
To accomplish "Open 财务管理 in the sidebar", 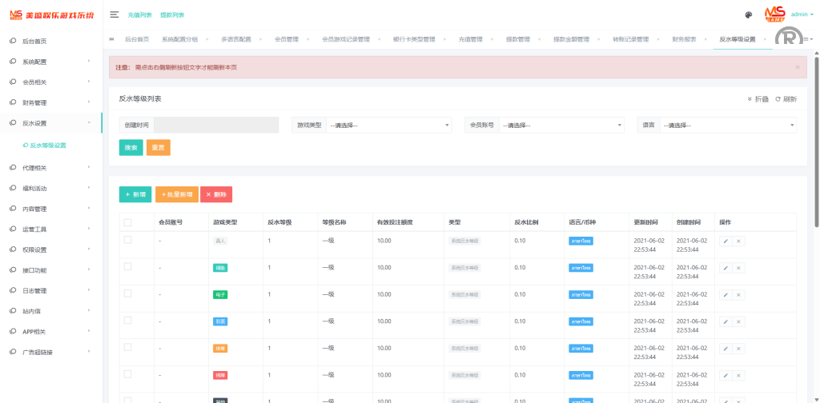I will (51, 102).
